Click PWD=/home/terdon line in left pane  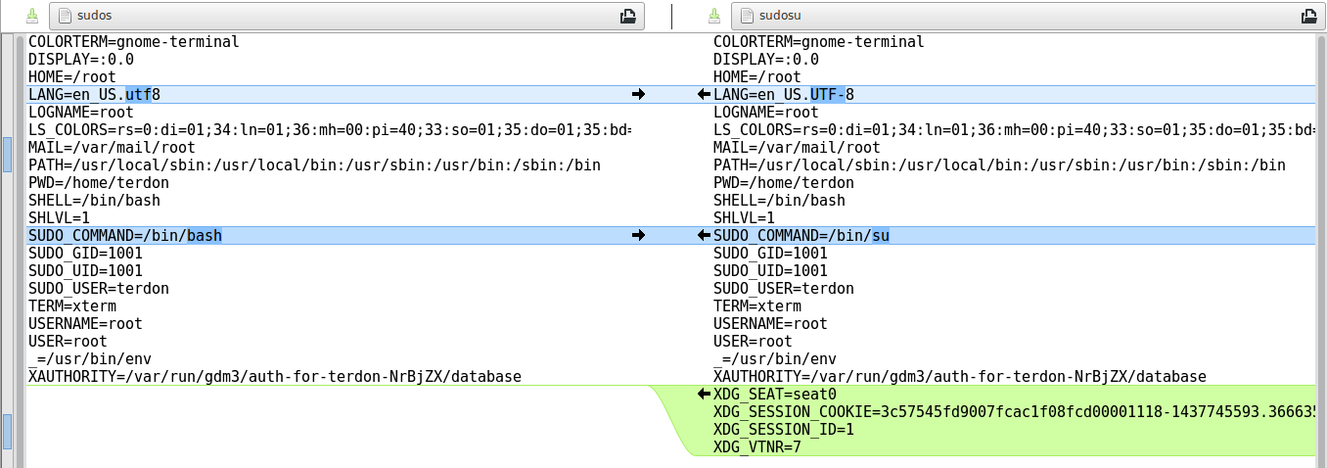click(x=99, y=183)
